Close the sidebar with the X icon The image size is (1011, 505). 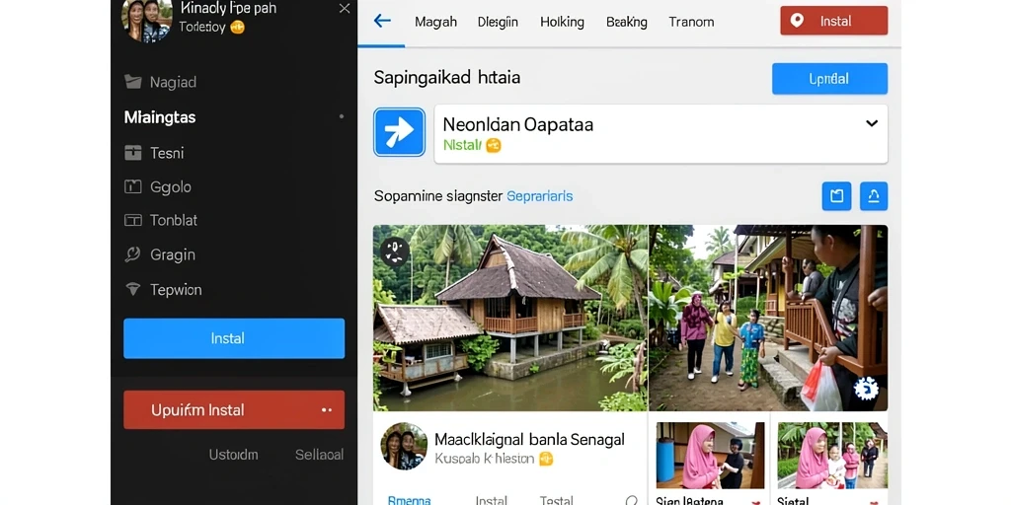(345, 8)
